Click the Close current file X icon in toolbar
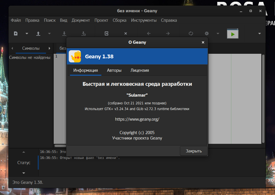The width and height of the screenshot is (275, 195). pos(125,33)
